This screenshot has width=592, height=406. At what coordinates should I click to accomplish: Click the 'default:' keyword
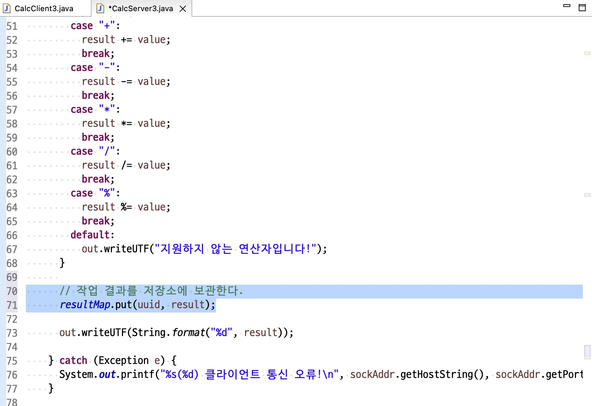click(x=92, y=235)
